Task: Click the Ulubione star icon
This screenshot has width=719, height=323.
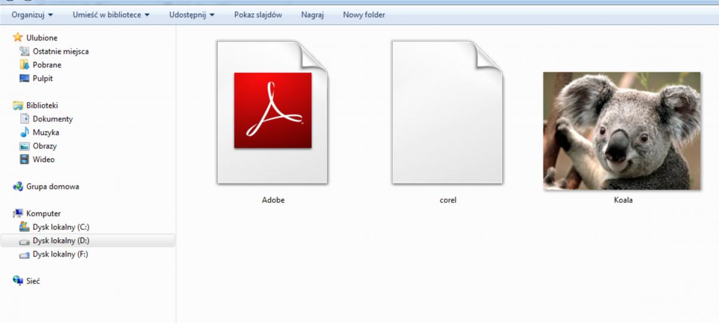Action: click(x=18, y=38)
